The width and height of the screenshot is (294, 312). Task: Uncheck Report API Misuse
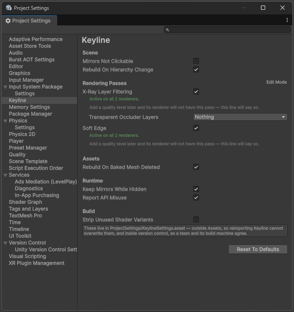point(196,198)
